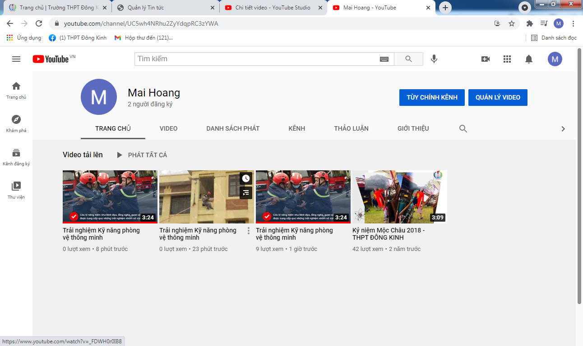Click the search magnifier button

click(408, 59)
